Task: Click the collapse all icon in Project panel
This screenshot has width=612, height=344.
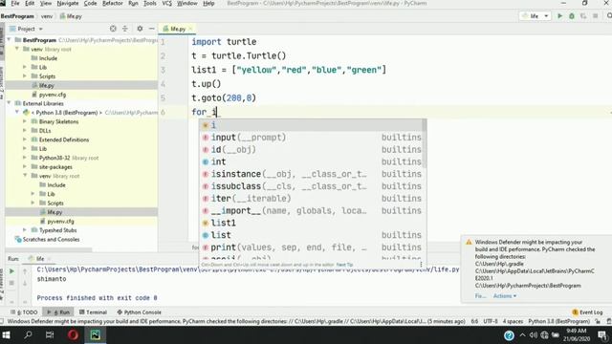Action: pyautogui.click(x=125, y=29)
